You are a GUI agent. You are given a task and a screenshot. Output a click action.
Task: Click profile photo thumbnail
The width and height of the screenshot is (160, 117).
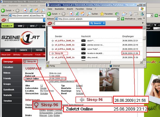click(x=109, y=80)
